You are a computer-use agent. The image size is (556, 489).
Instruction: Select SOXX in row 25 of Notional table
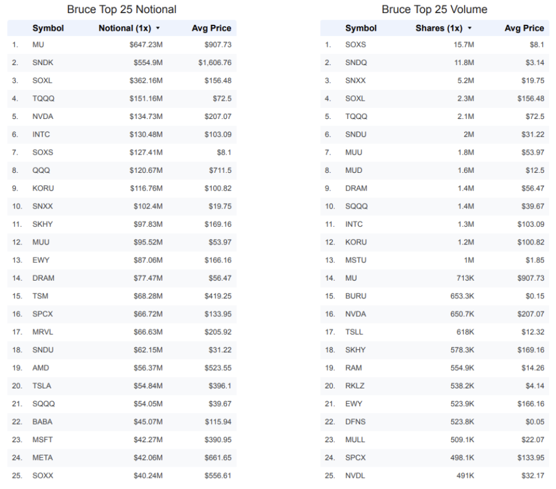click(x=43, y=475)
